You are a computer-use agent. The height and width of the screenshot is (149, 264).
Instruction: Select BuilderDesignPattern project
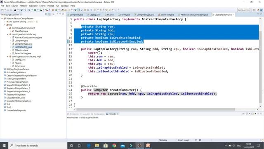[x=16, y=72]
